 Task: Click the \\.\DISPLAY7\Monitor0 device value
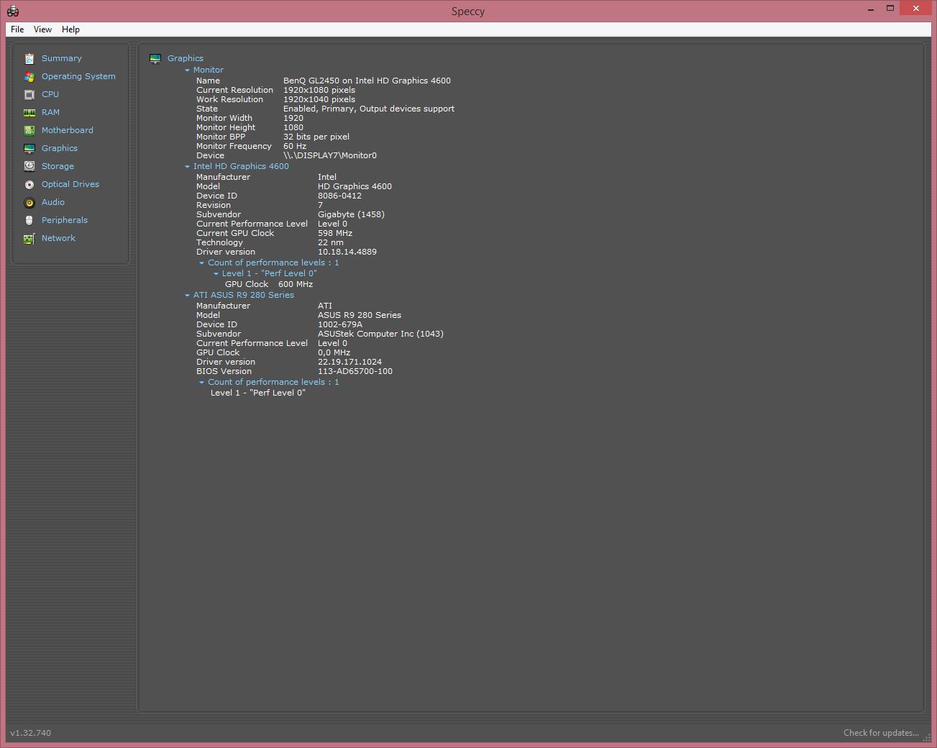[x=329, y=155]
